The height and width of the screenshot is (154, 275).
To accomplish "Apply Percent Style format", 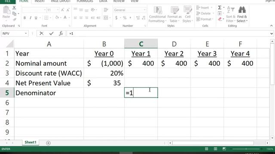I will pyautogui.click(x=125, y=18).
